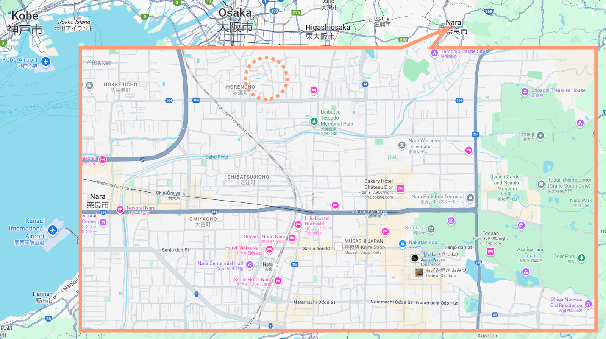
Task: Select the Bakery Hotel Château D'or pin
Action: [x=400, y=188]
